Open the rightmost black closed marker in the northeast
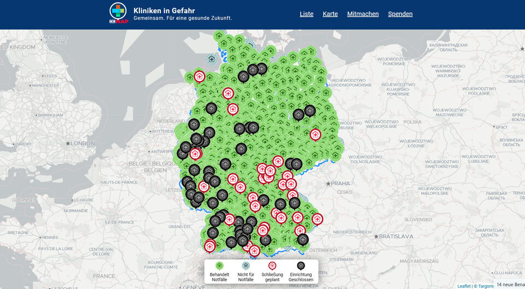The width and height of the screenshot is (525, 289). tap(310, 110)
